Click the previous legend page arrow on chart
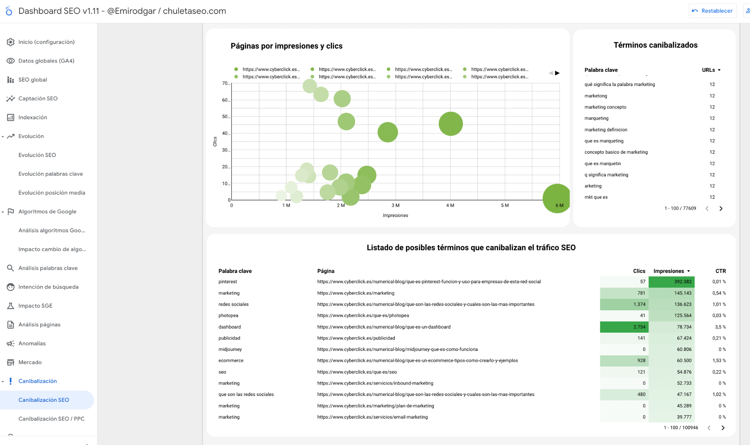750x445 pixels. click(x=551, y=73)
